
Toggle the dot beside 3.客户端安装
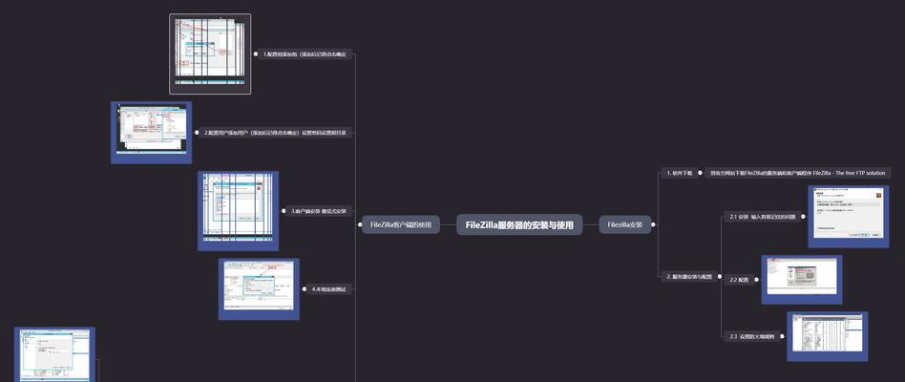click(284, 212)
